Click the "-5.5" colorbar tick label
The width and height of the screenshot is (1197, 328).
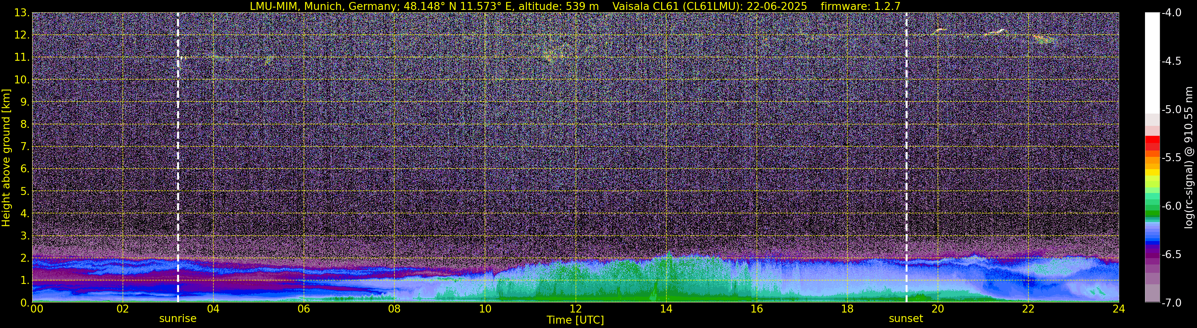point(1171,158)
